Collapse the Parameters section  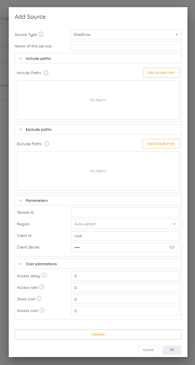click(x=20, y=200)
